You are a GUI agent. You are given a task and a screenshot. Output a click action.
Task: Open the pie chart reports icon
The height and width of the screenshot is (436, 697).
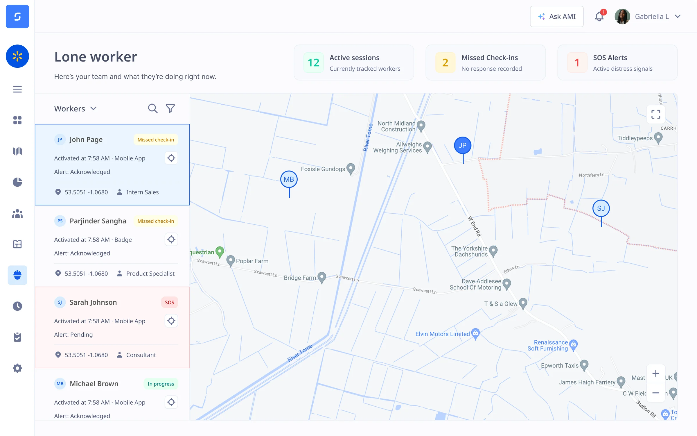pyautogui.click(x=17, y=182)
